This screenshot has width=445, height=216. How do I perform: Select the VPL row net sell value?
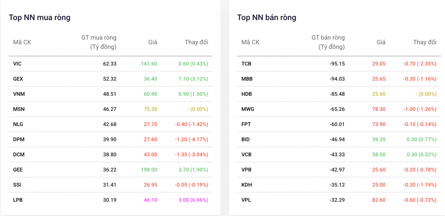point(337,200)
